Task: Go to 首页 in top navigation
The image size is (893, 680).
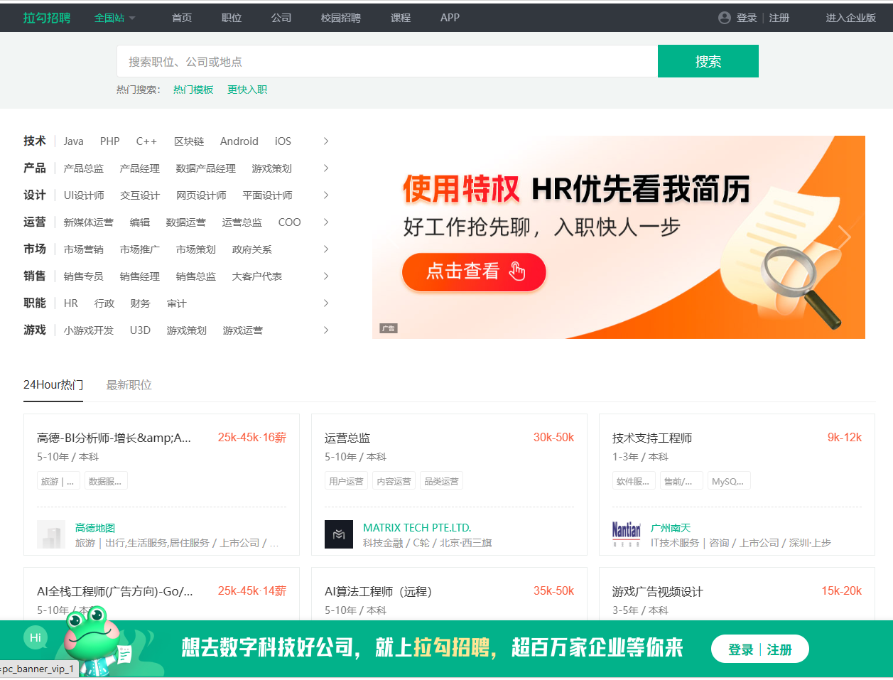Action: click(x=182, y=18)
